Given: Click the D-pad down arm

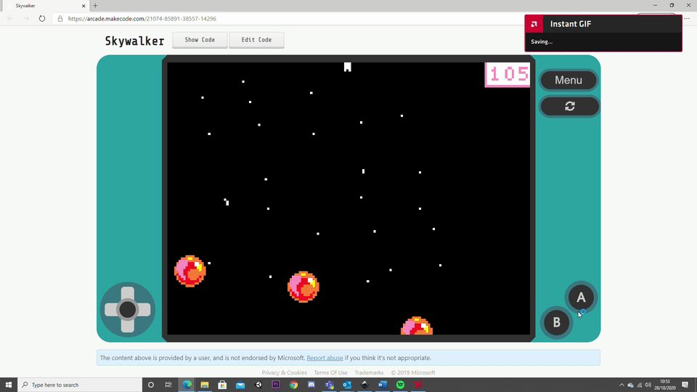Looking at the screenshot, I should (x=128, y=325).
